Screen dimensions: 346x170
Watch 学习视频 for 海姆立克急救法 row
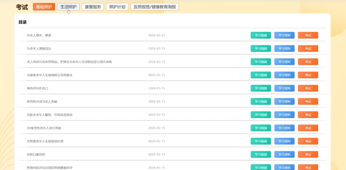pos(261,75)
